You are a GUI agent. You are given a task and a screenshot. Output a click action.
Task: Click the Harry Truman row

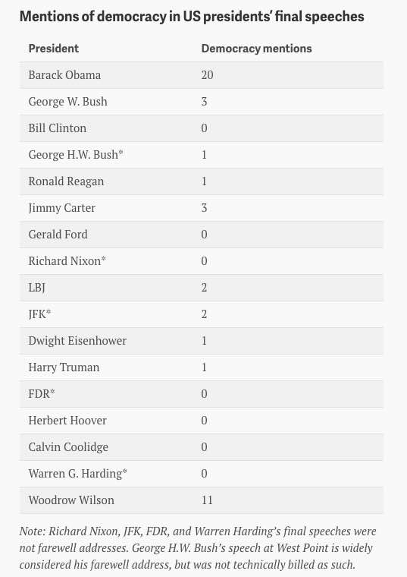tap(202, 367)
